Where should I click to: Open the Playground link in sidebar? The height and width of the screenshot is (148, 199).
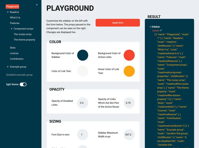12,6
